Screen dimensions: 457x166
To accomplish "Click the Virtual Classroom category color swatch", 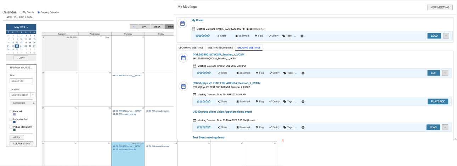I will pyautogui.click(x=14, y=130).
